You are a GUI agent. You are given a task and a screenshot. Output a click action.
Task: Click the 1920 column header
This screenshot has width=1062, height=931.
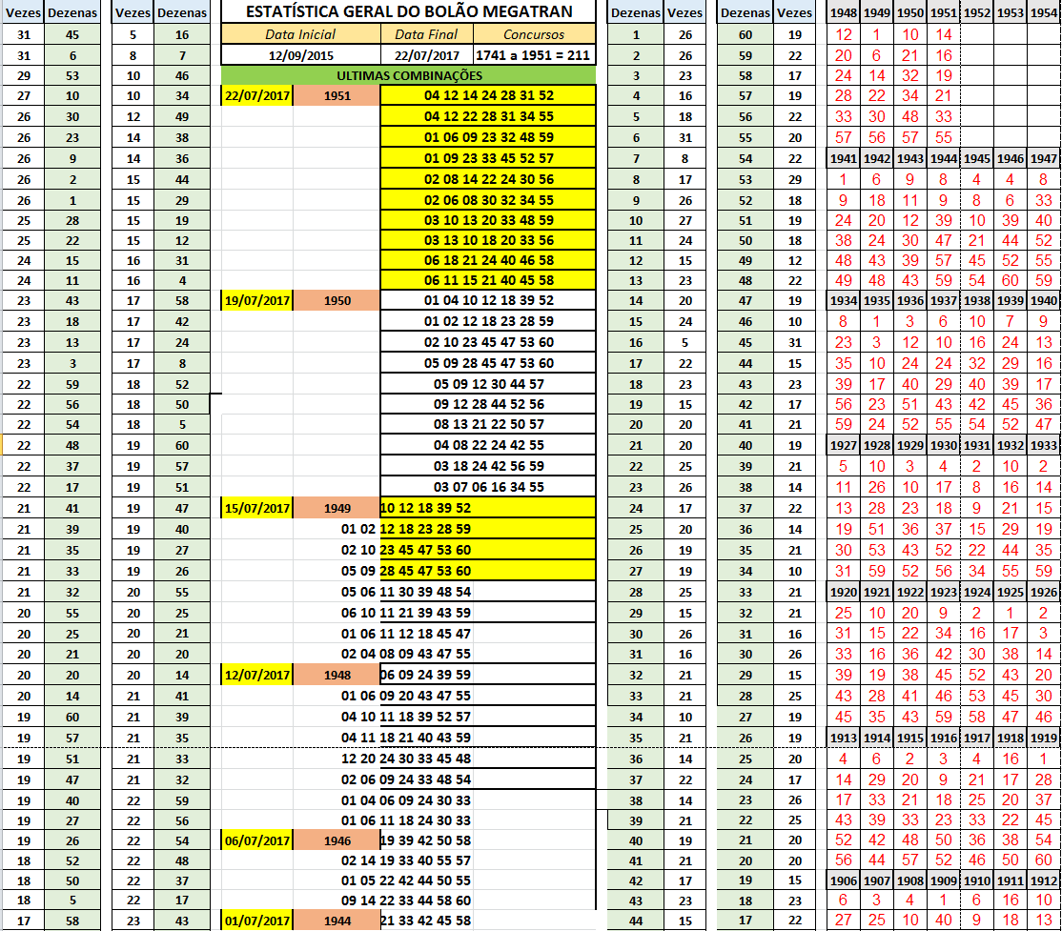click(844, 592)
